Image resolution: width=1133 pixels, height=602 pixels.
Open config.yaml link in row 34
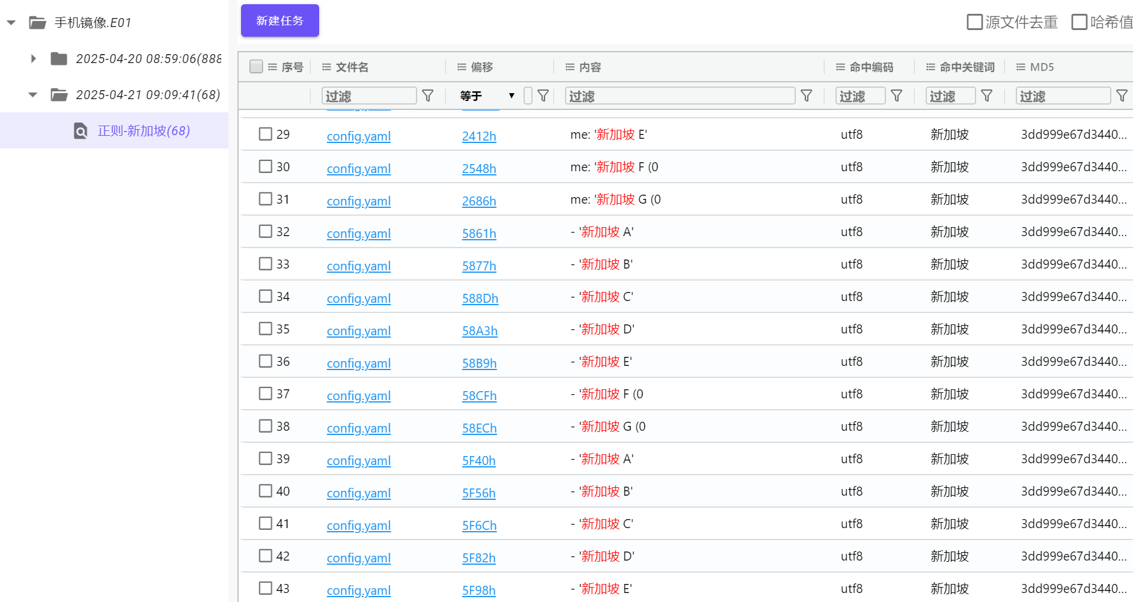click(359, 299)
